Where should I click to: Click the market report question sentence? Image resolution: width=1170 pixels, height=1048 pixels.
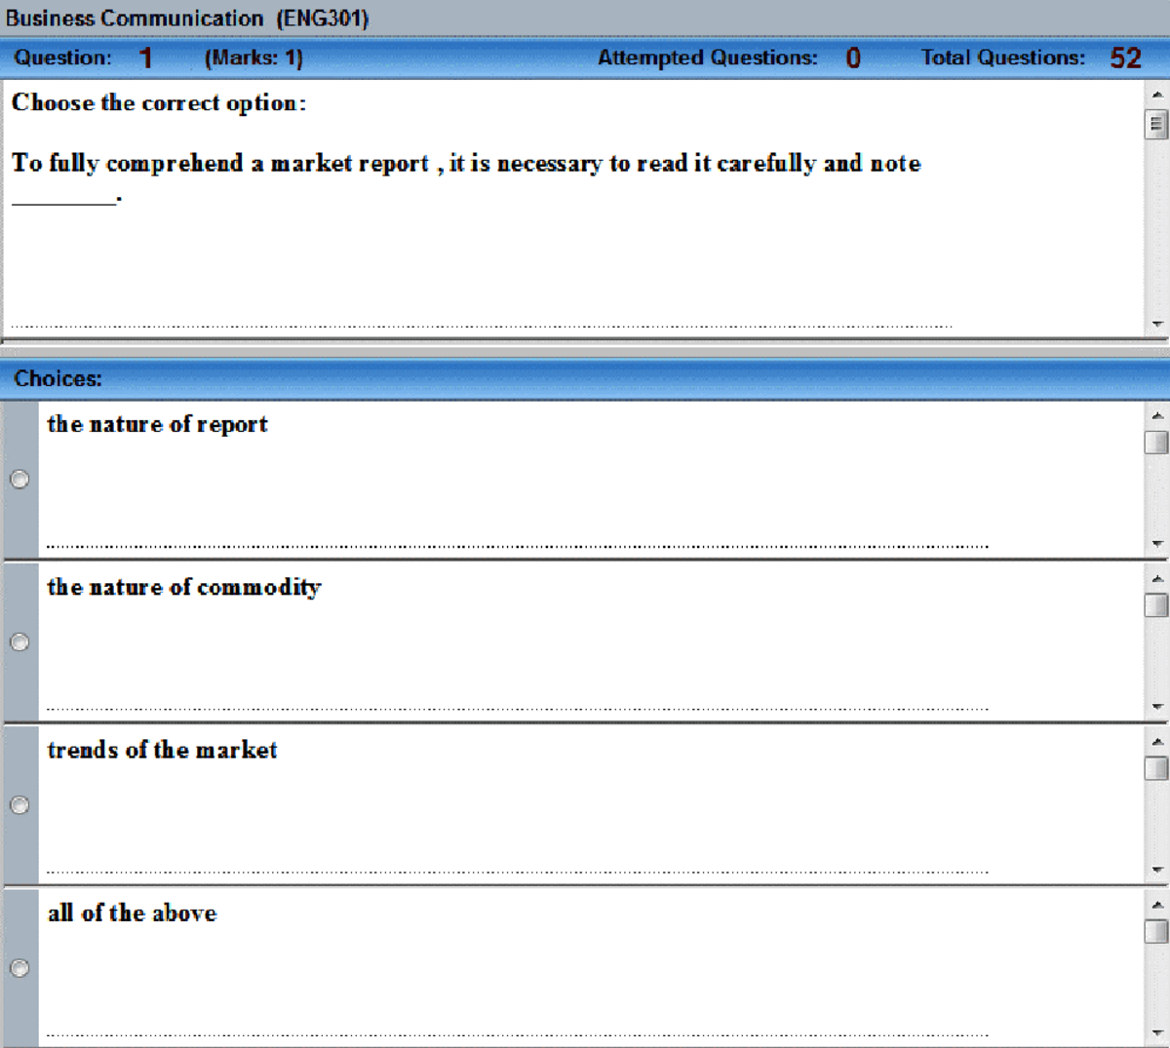pyautogui.click(x=466, y=177)
